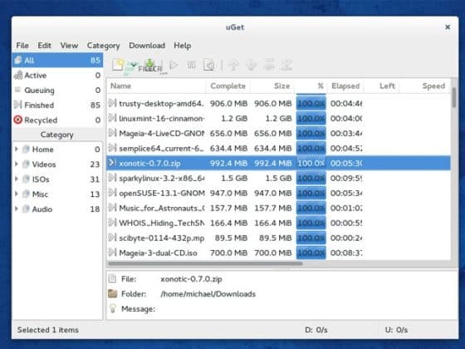This screenshot has height=349, width=465.
Task: Open the Category menu
Action: (103, 46)
